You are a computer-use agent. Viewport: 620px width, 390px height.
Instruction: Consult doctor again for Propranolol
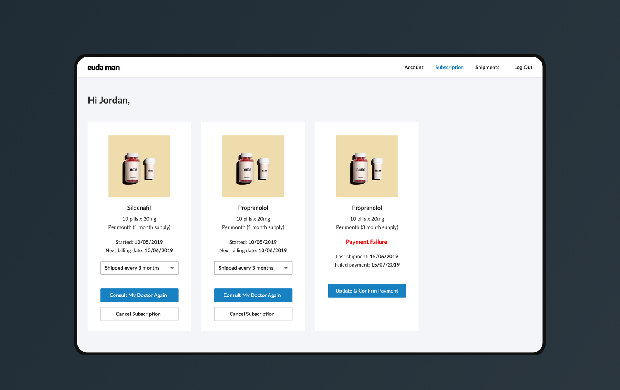(253, 295)
